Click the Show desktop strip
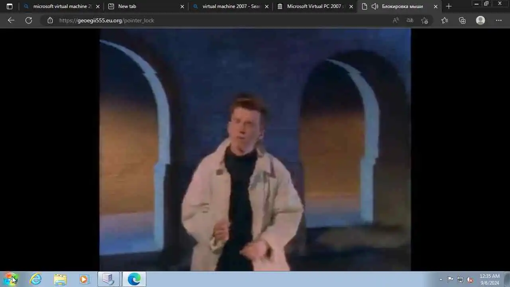 507,279
